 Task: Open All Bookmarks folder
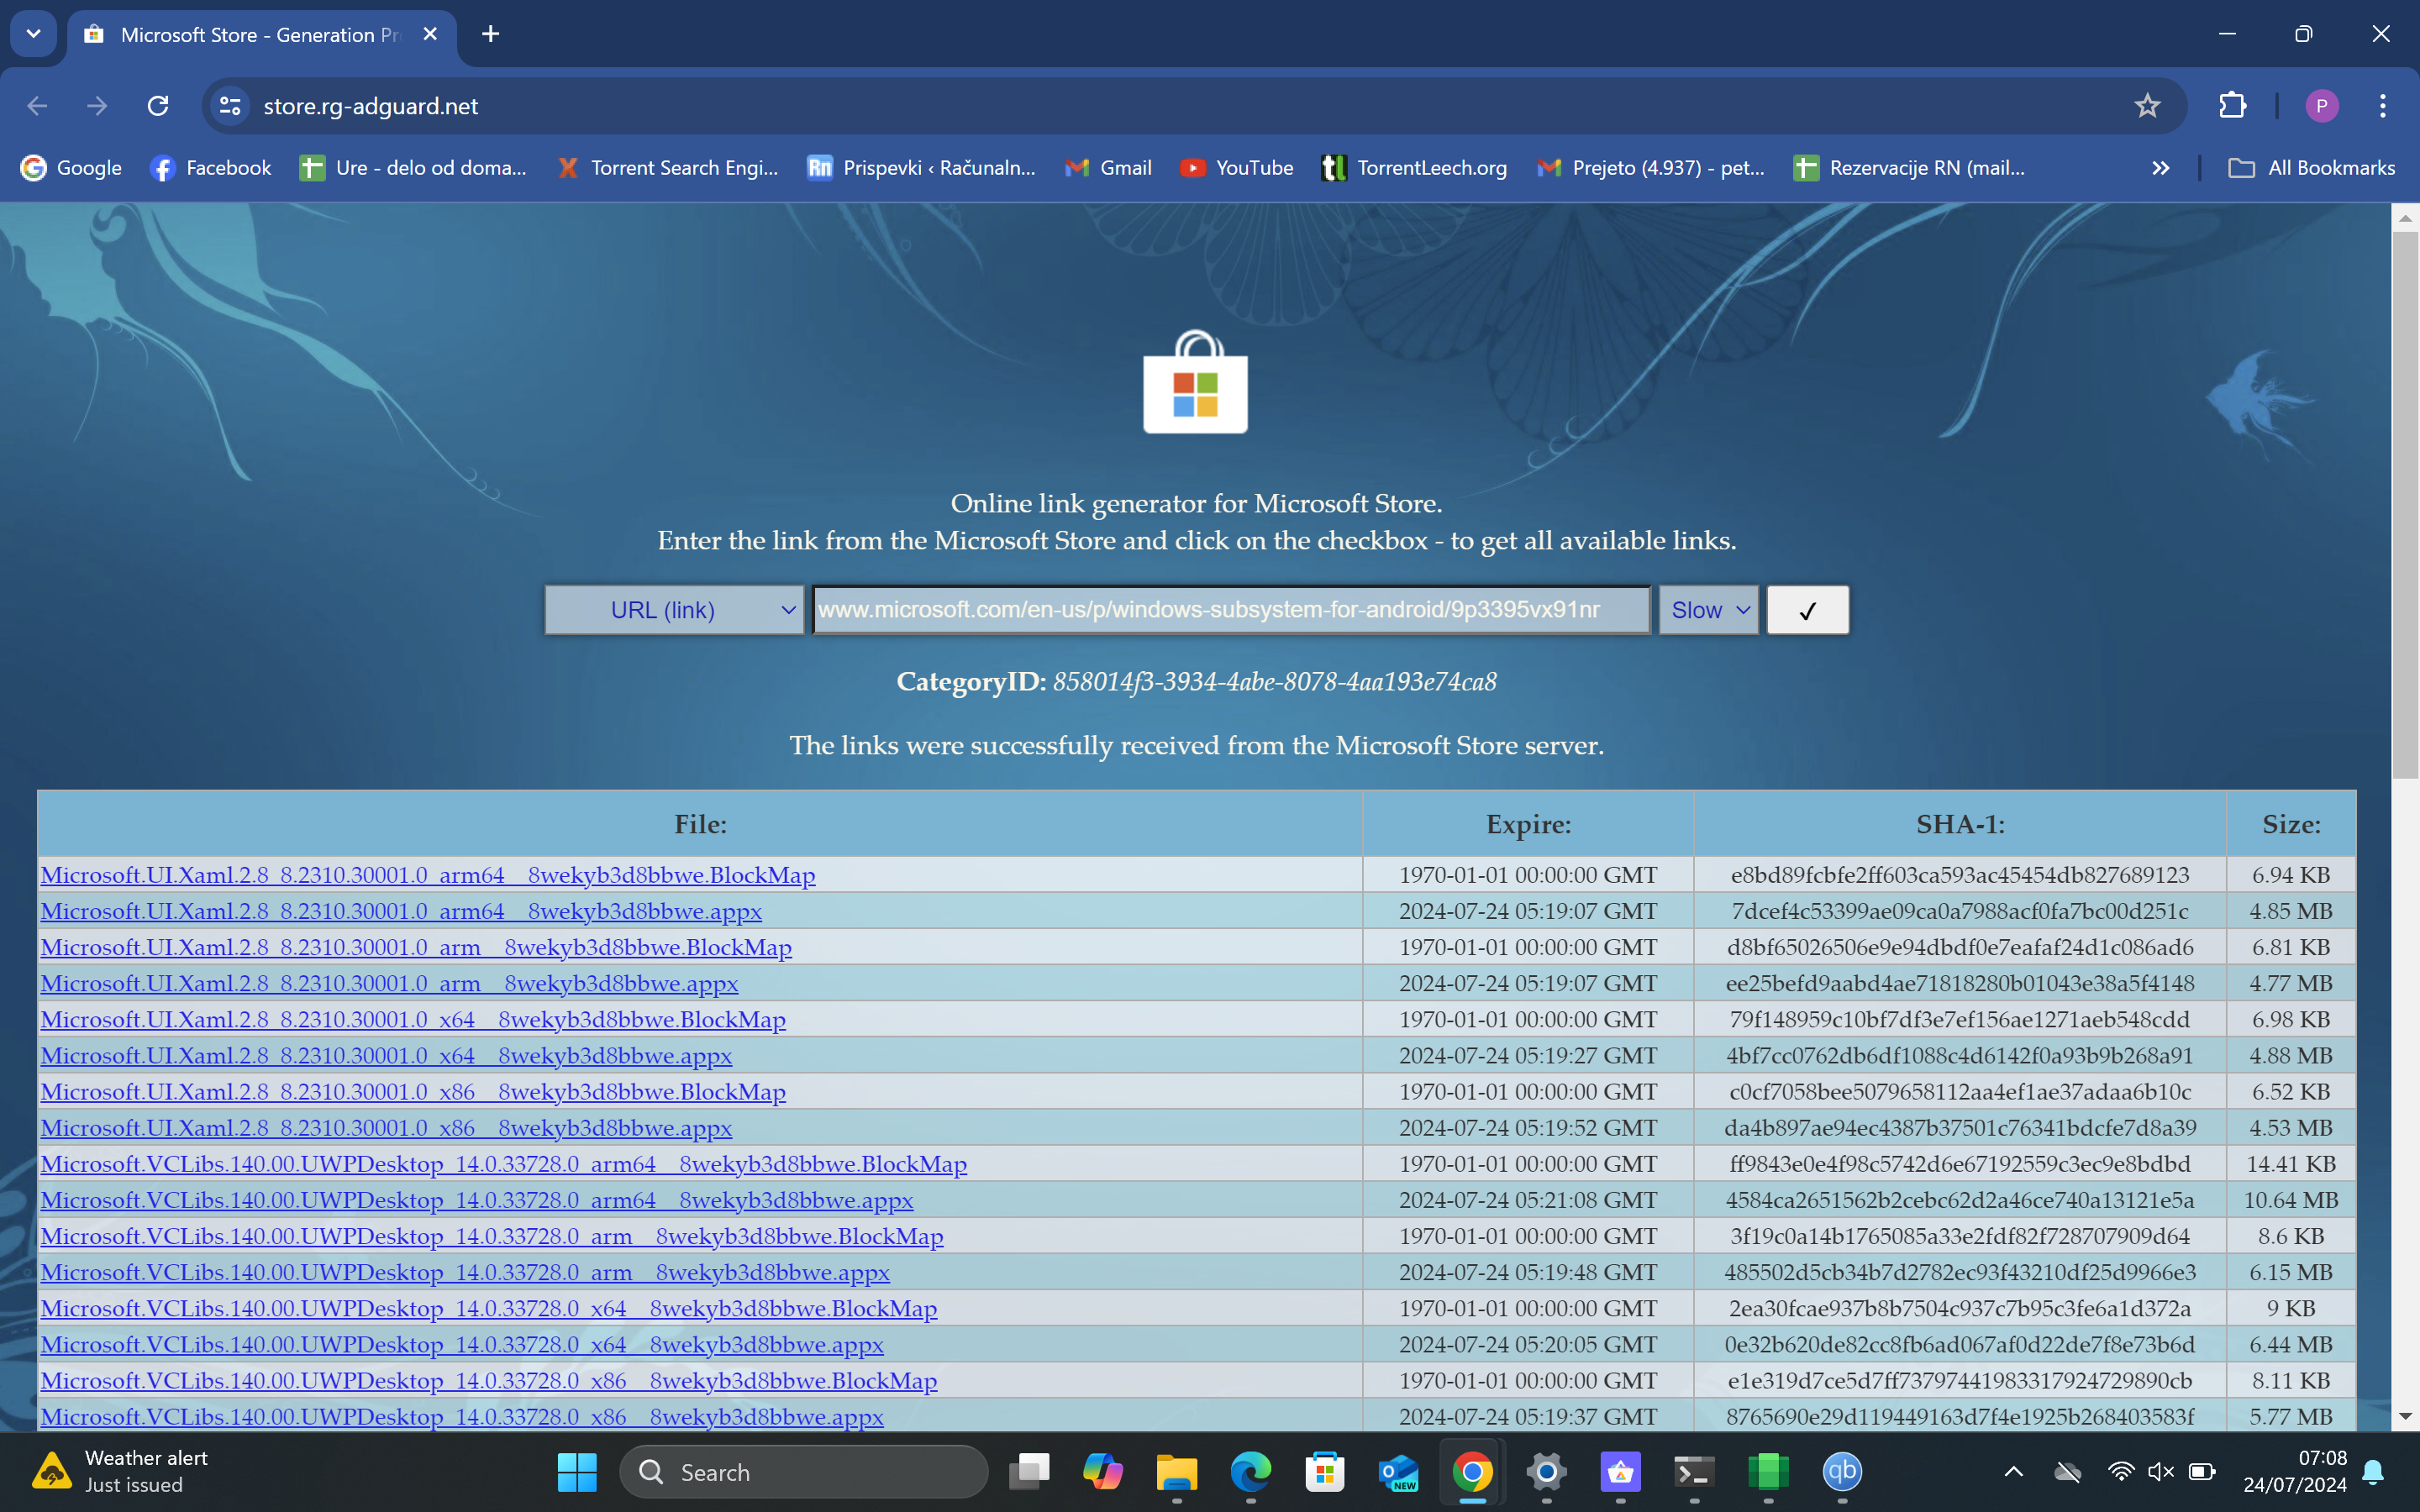click(x=2311, y=168)
